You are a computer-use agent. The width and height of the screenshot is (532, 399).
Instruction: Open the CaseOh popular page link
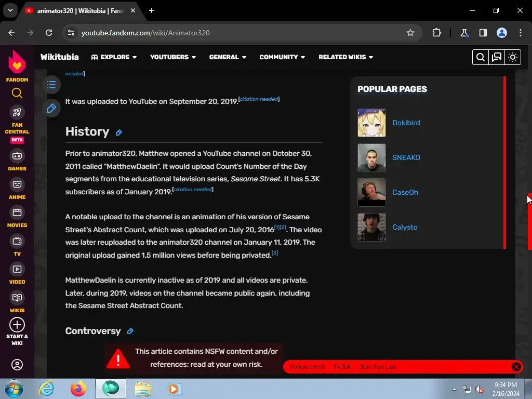[x=405, y=192]
